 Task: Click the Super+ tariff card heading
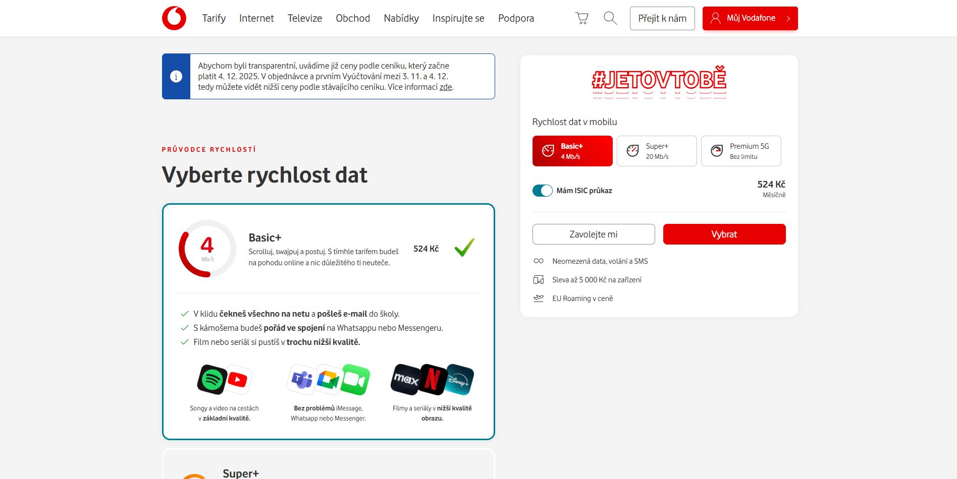pos(241,473)
